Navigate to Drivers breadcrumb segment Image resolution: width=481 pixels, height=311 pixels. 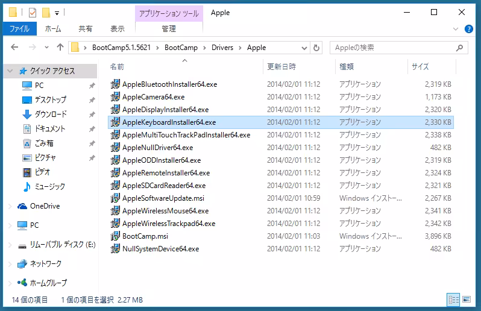click(222, 48)
